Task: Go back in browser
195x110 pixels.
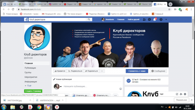Action: (4, 9)
